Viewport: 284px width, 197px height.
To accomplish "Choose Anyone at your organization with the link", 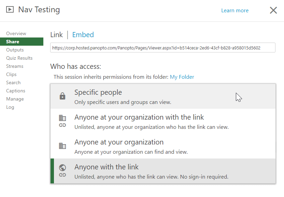I will pos(139,117).
